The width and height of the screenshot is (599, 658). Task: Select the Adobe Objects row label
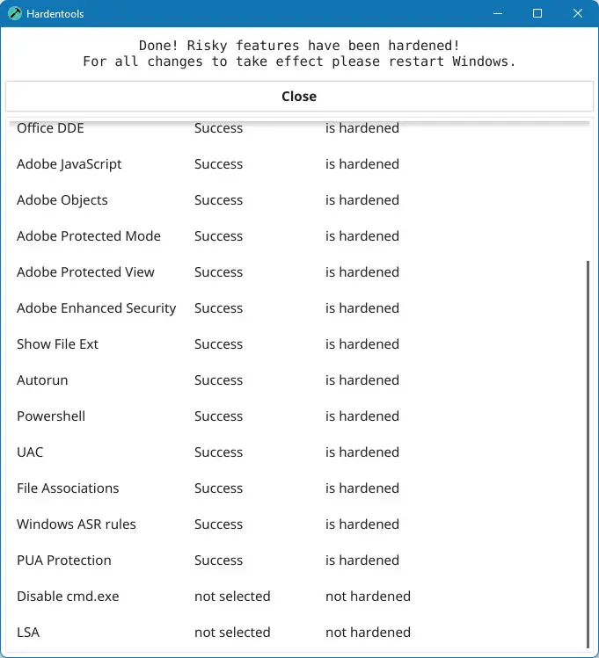pos(62,200)
